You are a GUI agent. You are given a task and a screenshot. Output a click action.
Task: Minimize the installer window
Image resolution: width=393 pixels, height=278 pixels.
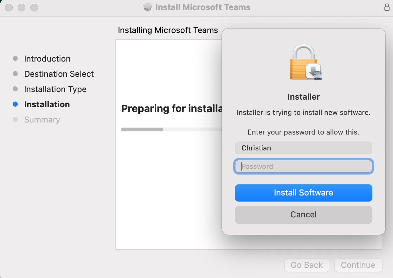click(22, 7)
